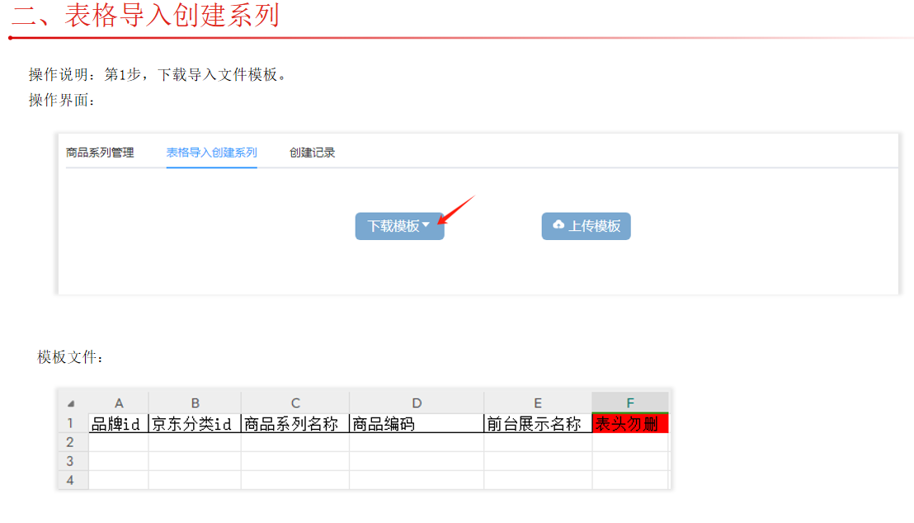914x523 pixels.
Task: Switch to the 商品系列管理 tab
Action: (x=100, y=153)
